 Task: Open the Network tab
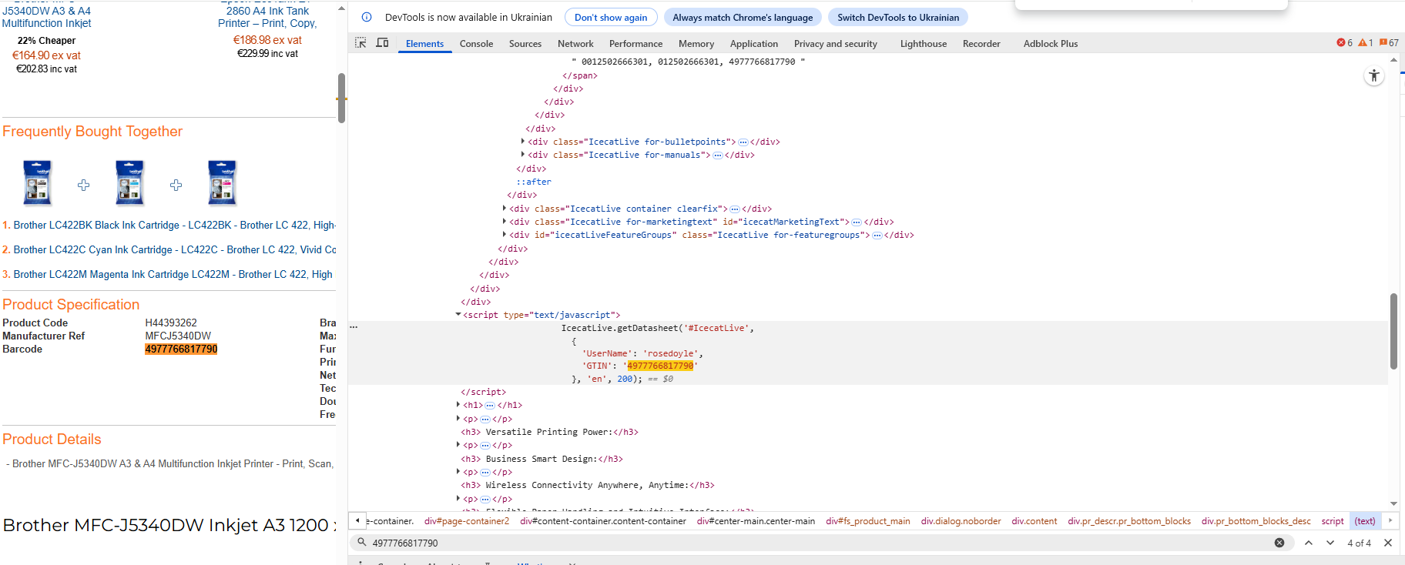coord(575,44)
